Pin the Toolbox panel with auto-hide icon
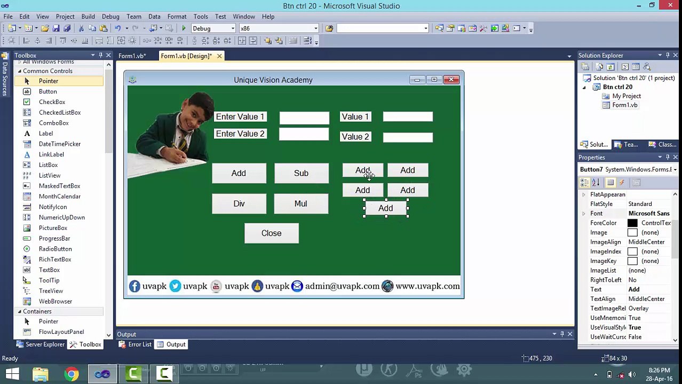 coord(100,55)
